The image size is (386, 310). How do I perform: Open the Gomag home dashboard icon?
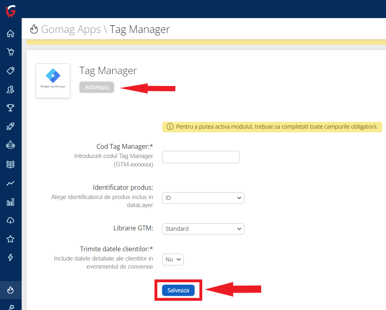10,33
